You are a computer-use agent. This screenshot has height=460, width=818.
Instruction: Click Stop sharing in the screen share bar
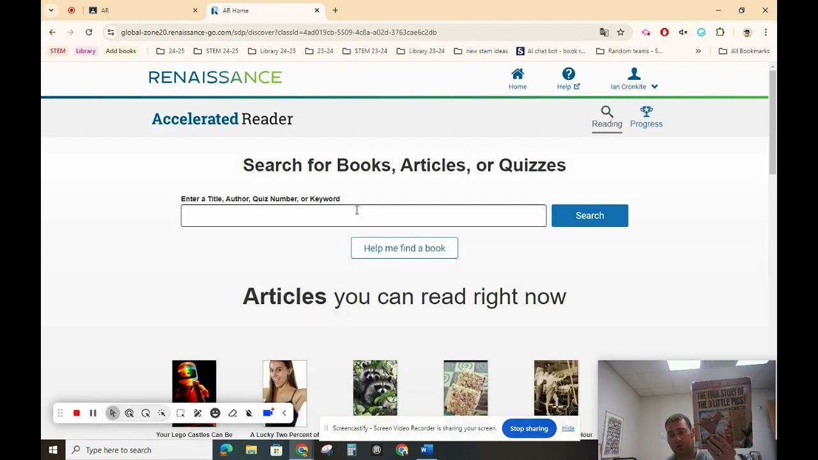[x=529, y=429]
